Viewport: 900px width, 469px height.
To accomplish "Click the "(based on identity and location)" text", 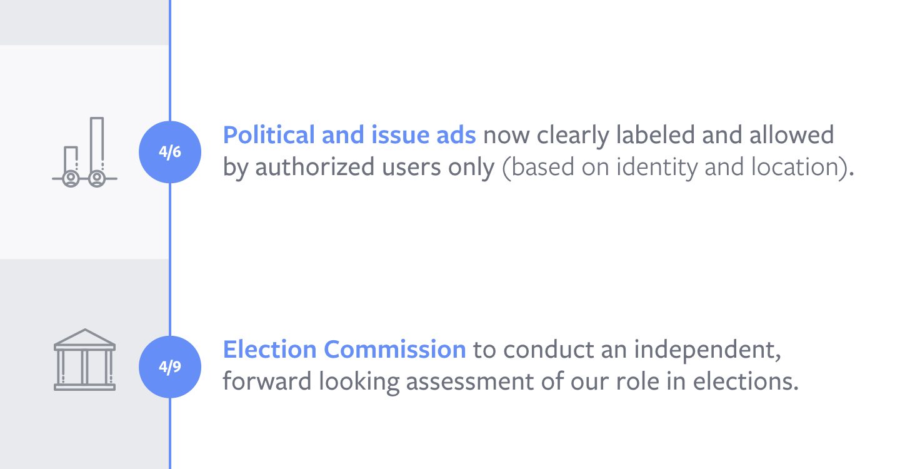I will tap(676, 168).
